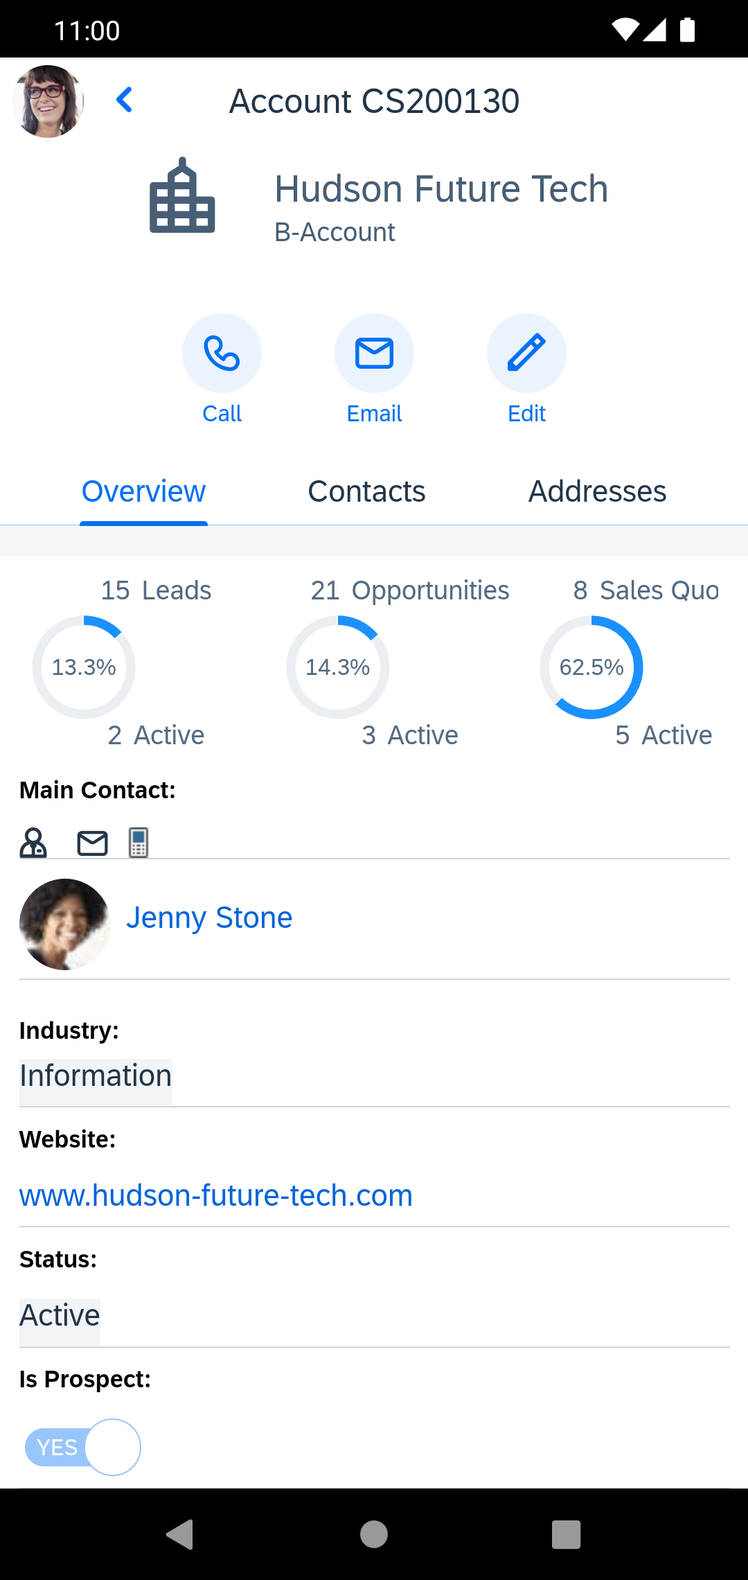The image size is (748, 1580).
Task: Toggle the Is Prospect YES switch
Action: pyautogui.click(x=82, y=1447)
